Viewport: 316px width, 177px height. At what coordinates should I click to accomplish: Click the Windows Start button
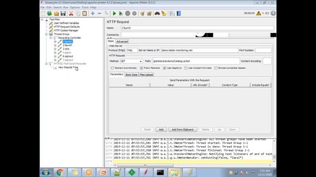[46, 172]
